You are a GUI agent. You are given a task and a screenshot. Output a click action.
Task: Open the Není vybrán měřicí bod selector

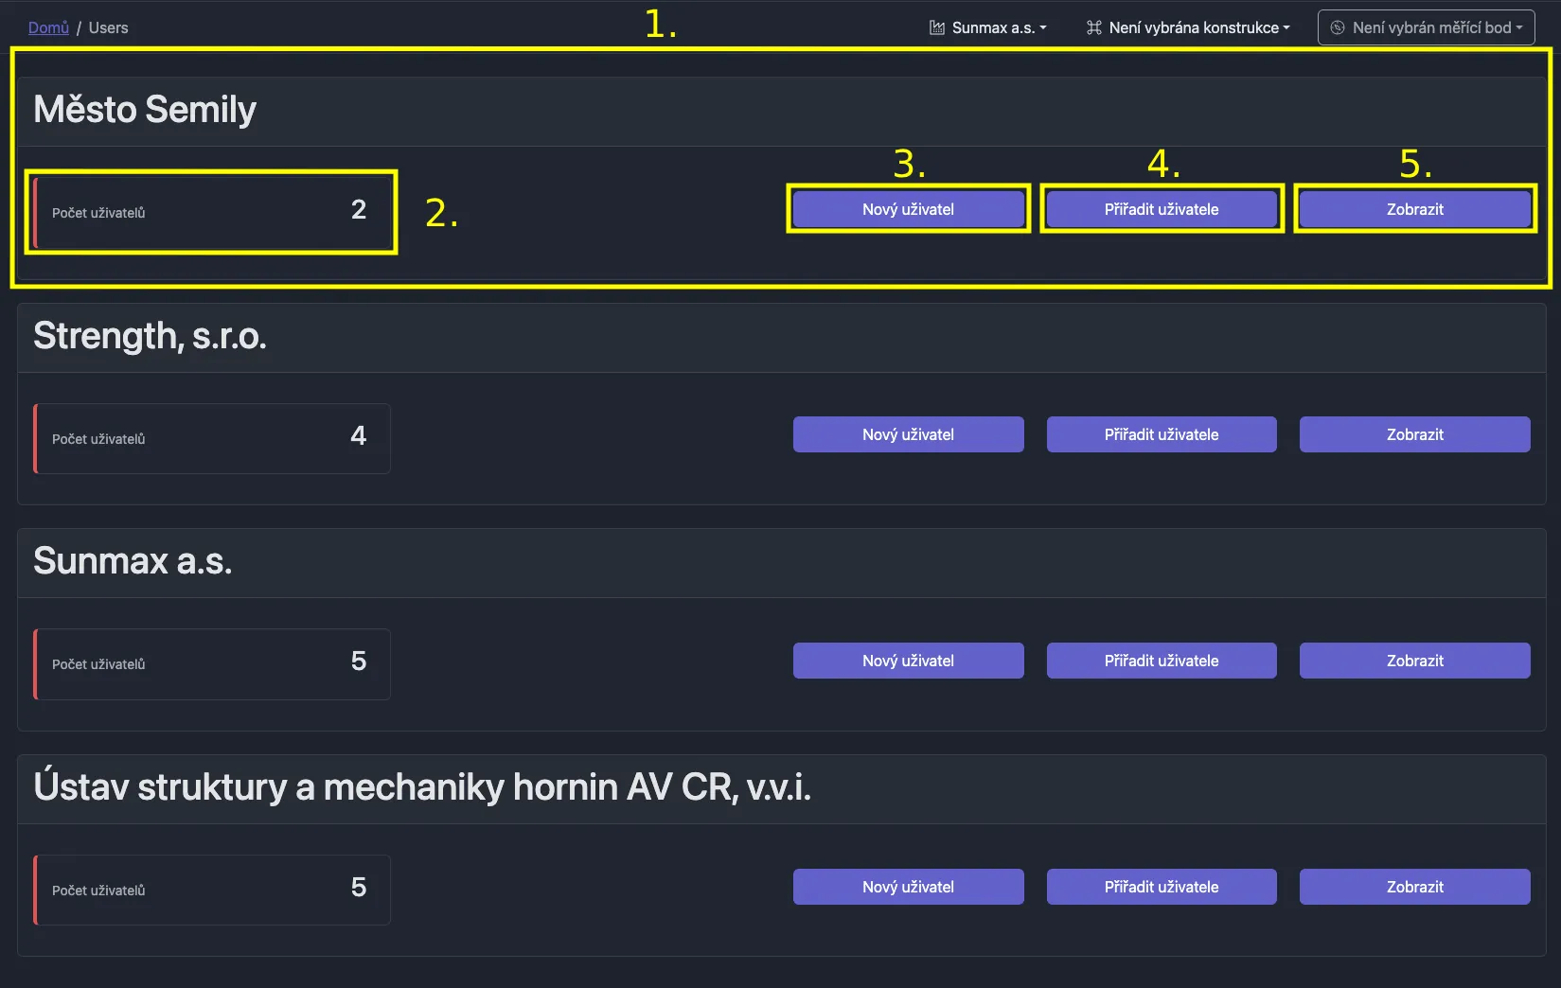(x=1427, y=27)
